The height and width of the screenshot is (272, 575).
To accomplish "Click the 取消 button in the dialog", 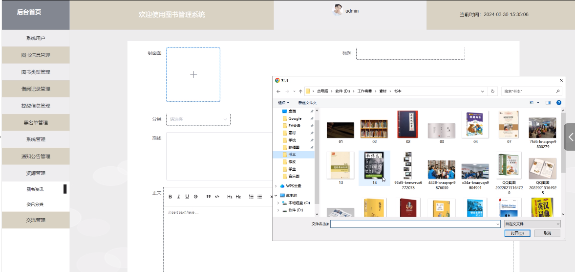I will pos(547,233).
